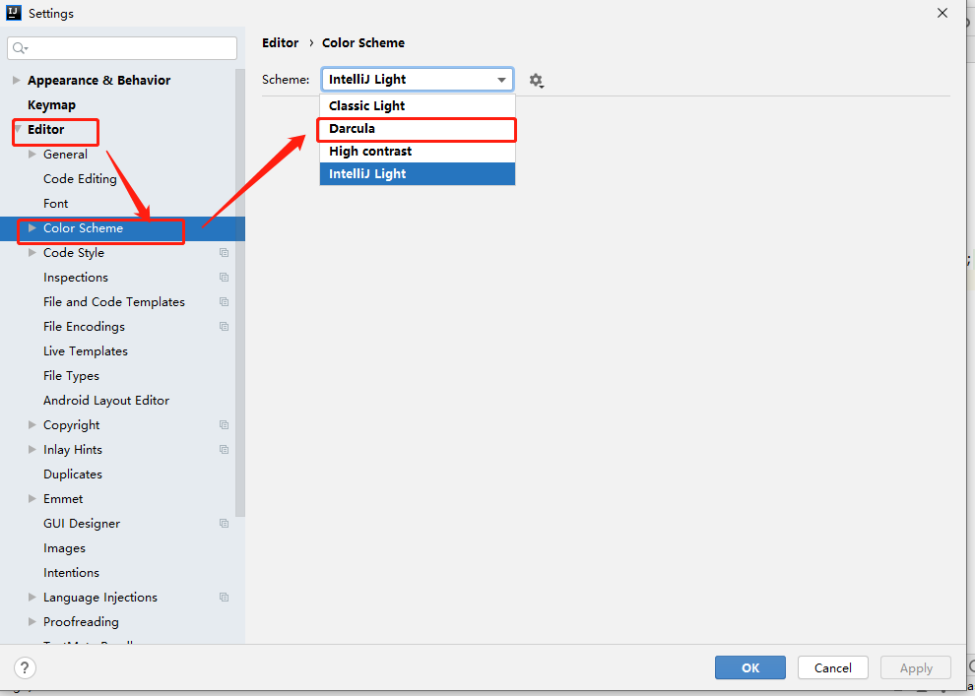Click the copy icon beside File Encodings

tap(224, 326)
